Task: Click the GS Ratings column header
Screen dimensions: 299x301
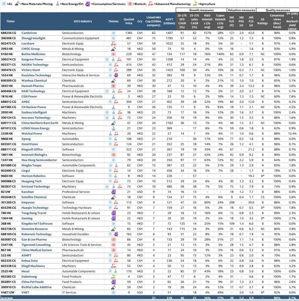Action: pos(263,21)
